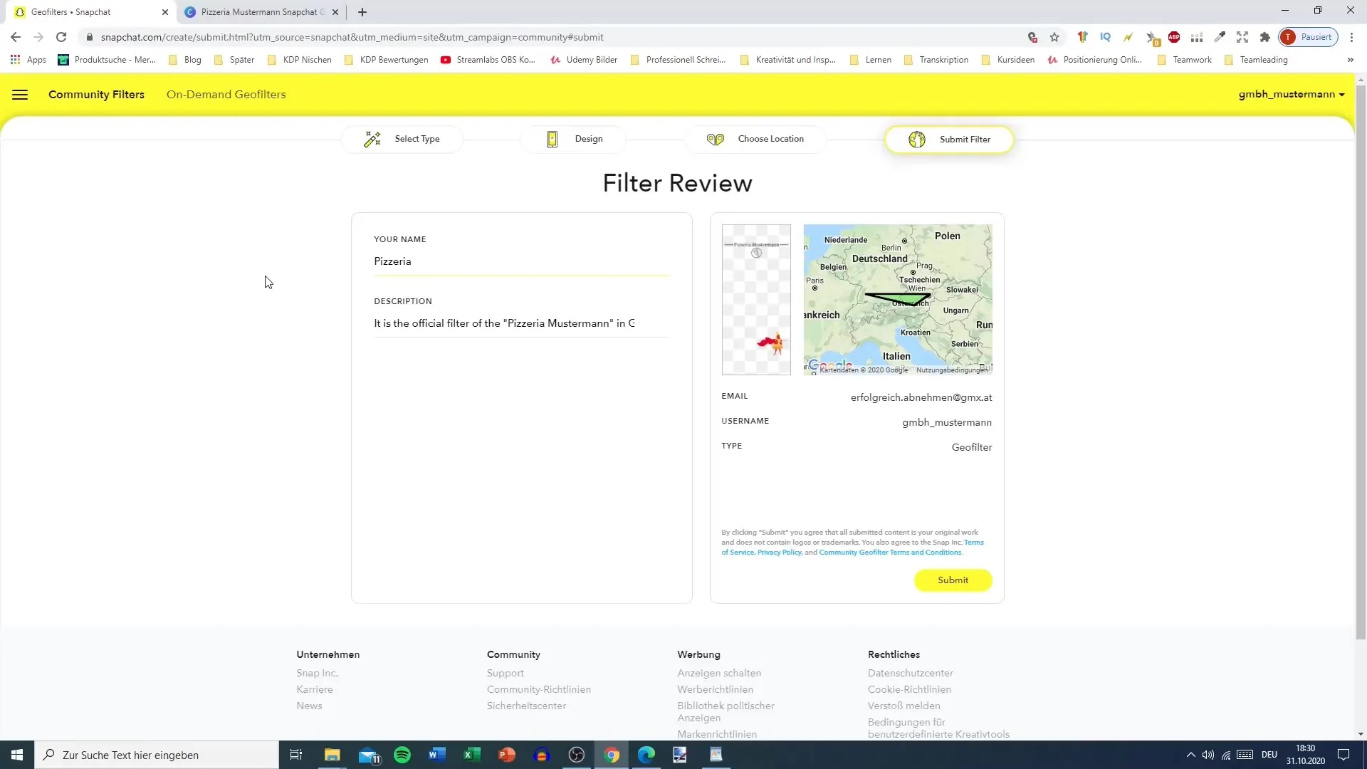Open Chrome three-dot menu

coord(1352,37)
